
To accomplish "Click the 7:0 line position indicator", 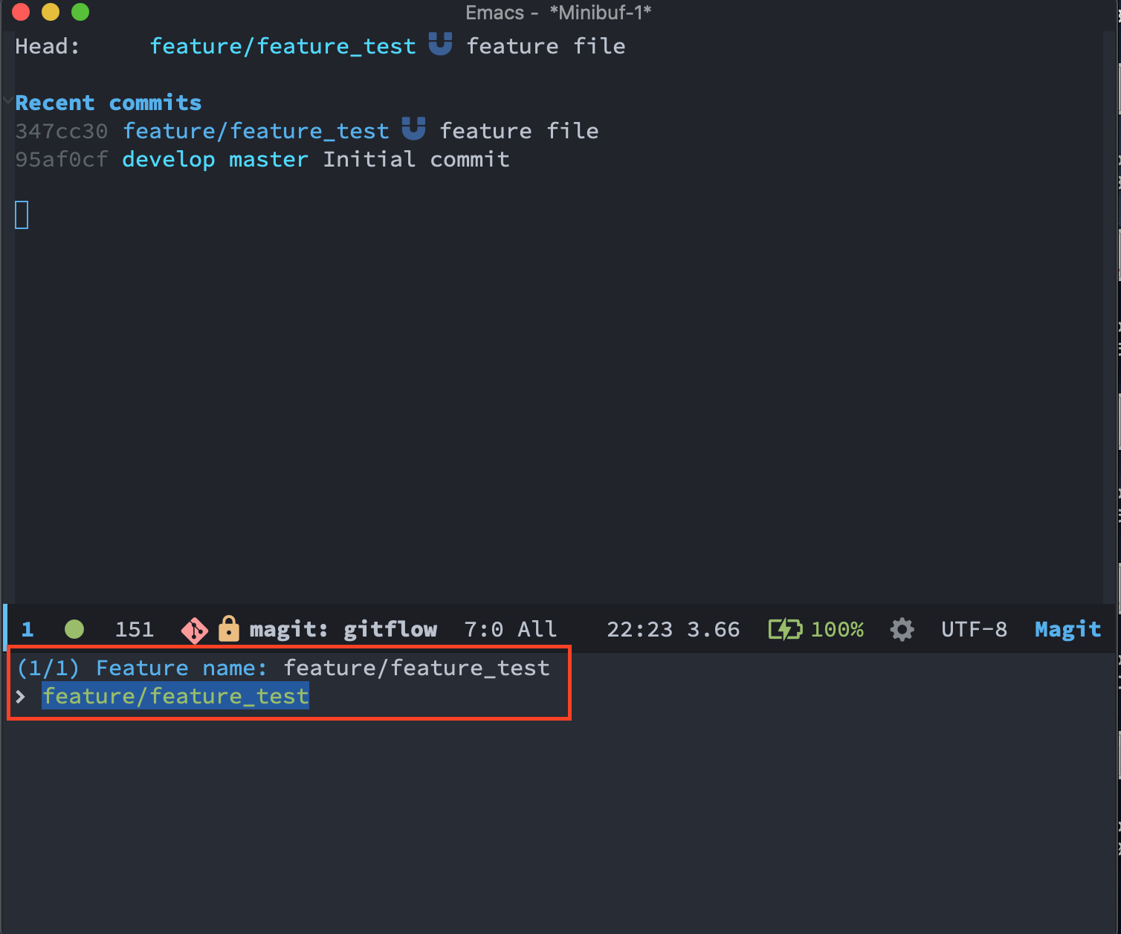I will 483,630.
